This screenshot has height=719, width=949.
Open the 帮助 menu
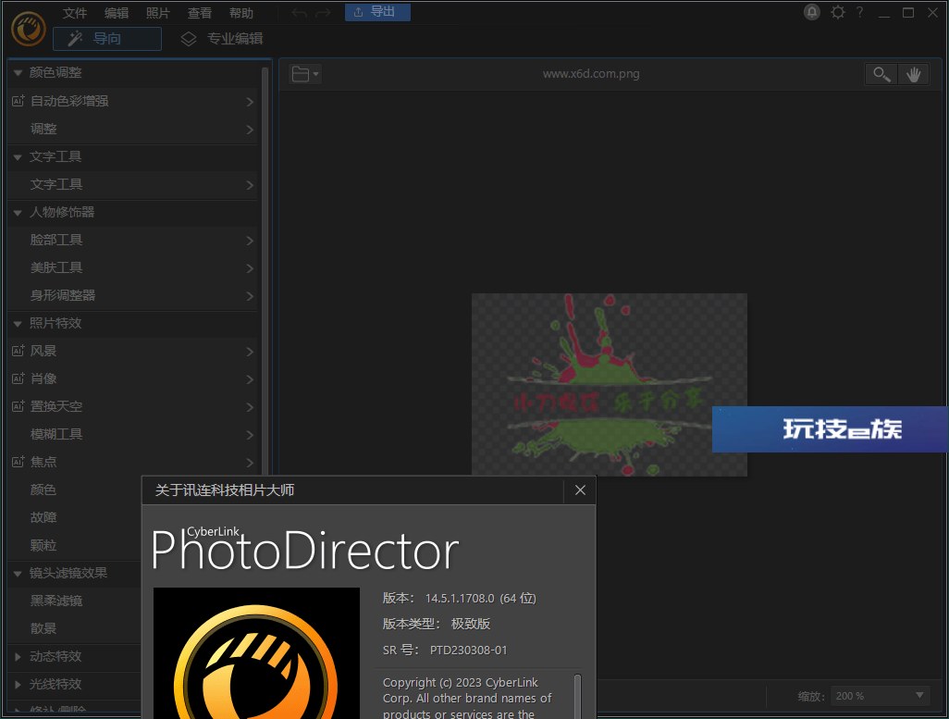tap(240, 13)
